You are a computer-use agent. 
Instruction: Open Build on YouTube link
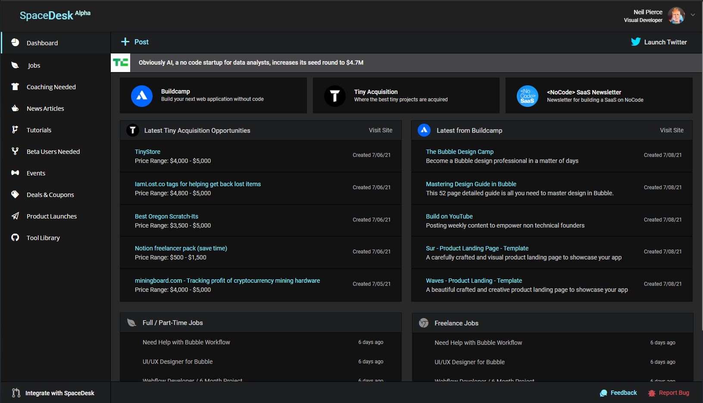[449, 216]
